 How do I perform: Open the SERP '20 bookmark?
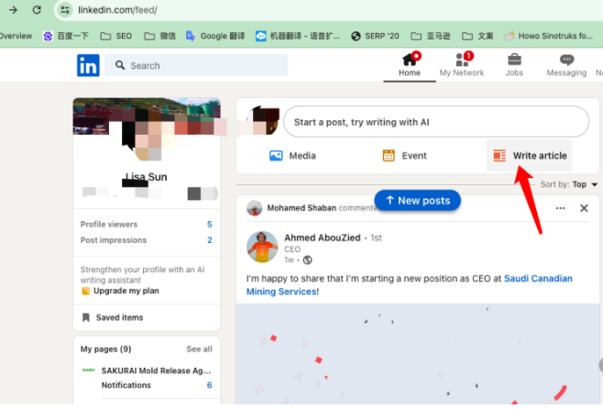[376, 36]
